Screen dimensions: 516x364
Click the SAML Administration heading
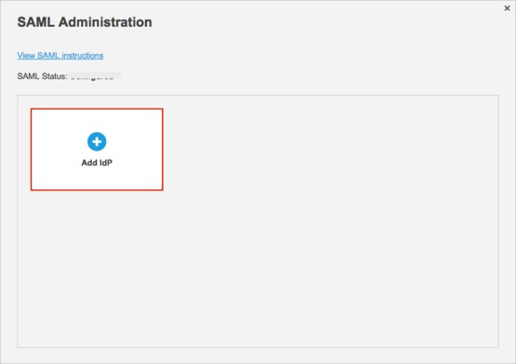[x=85, y=22]
